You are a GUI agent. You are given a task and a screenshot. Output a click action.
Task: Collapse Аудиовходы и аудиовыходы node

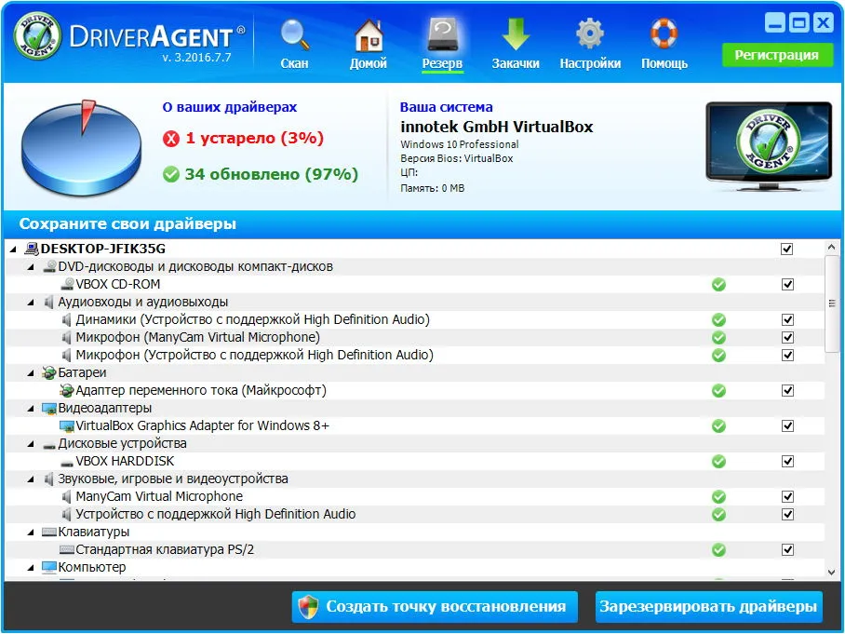[31, 303]
